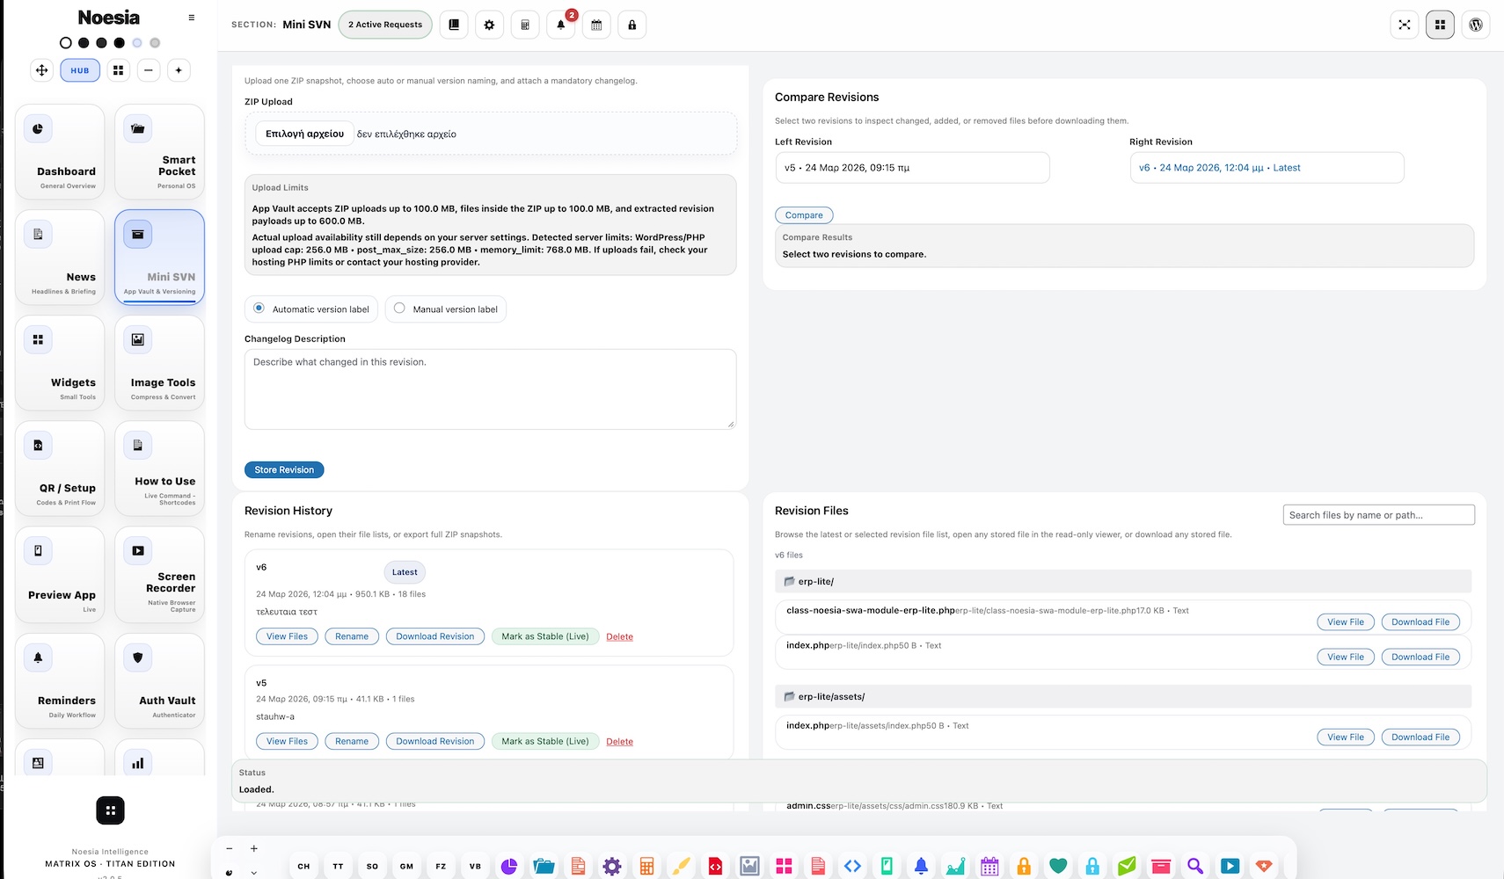Open the blue play button dock icon

tap(1230, 866)
